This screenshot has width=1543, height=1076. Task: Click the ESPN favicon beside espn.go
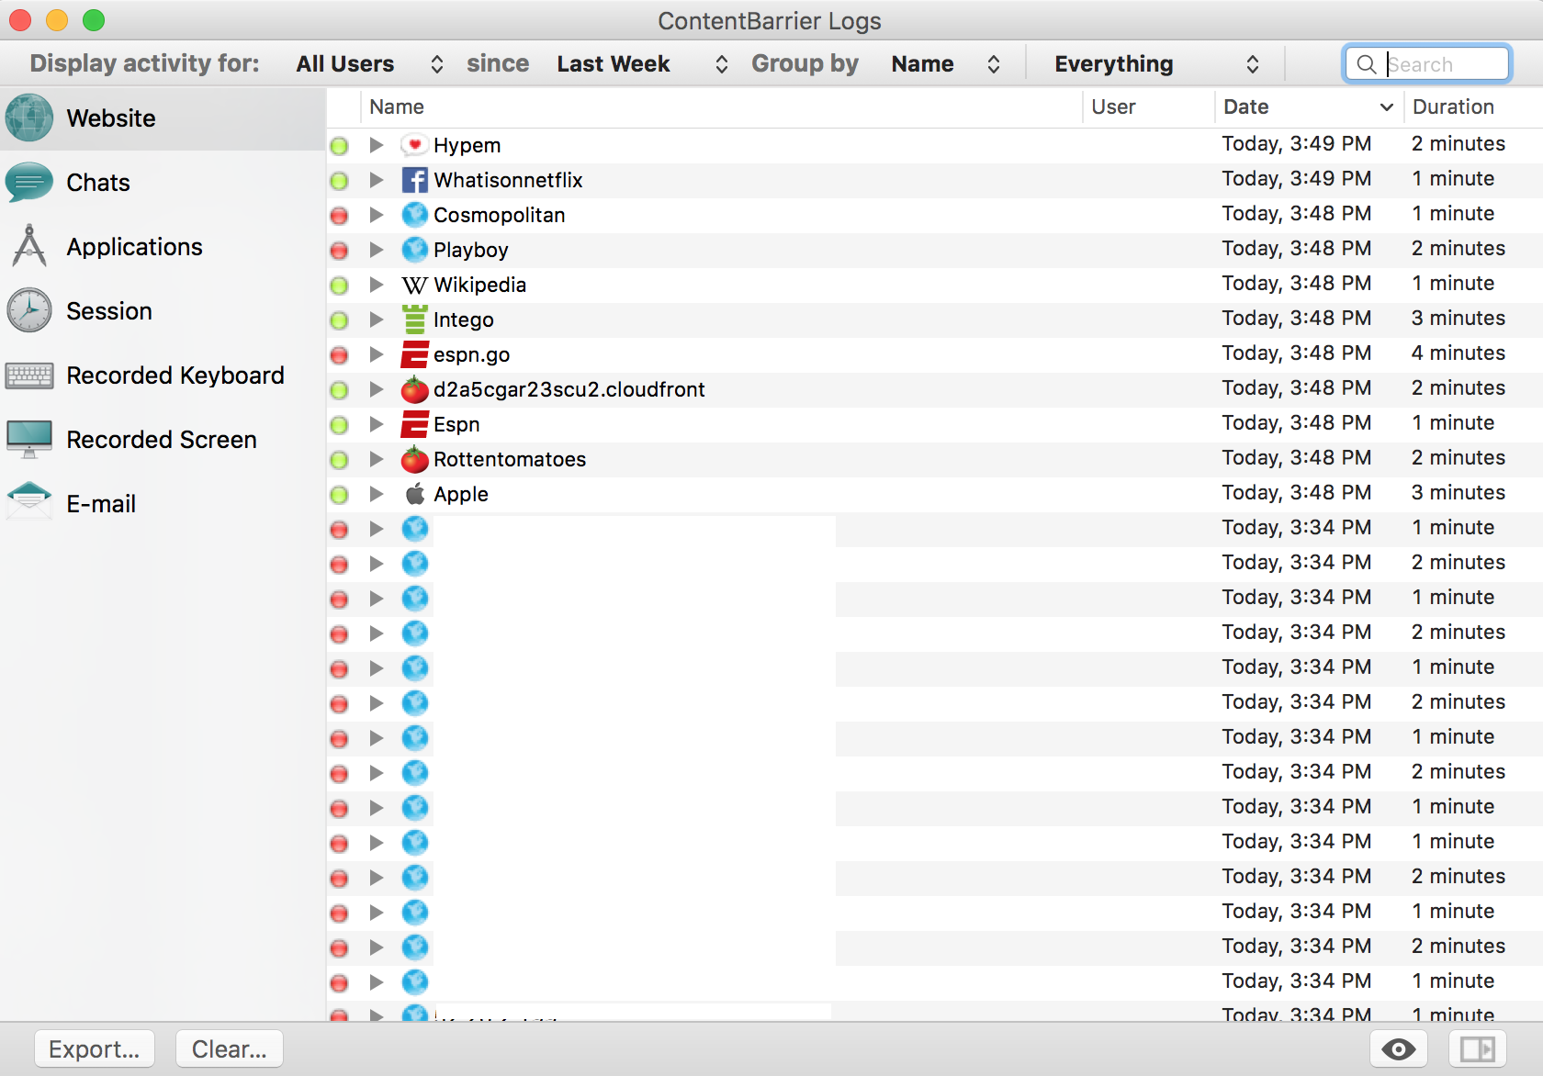click(x=415, y=354)
